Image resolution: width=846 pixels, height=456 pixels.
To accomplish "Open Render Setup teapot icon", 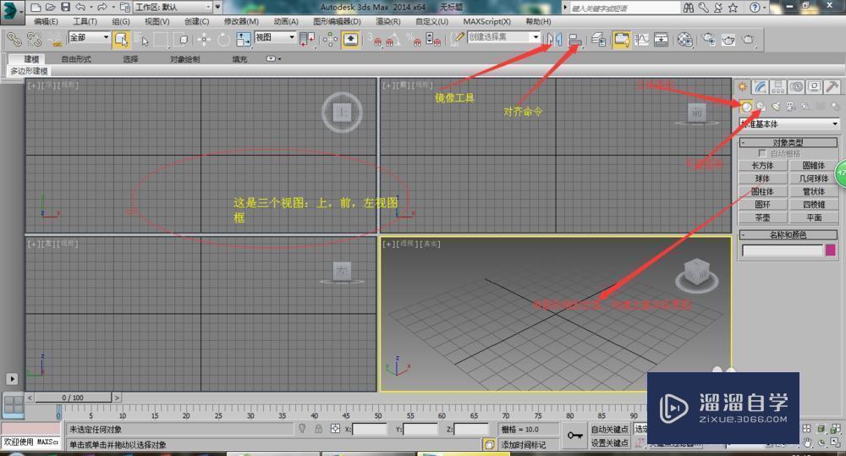I will (x=708, y=40).
